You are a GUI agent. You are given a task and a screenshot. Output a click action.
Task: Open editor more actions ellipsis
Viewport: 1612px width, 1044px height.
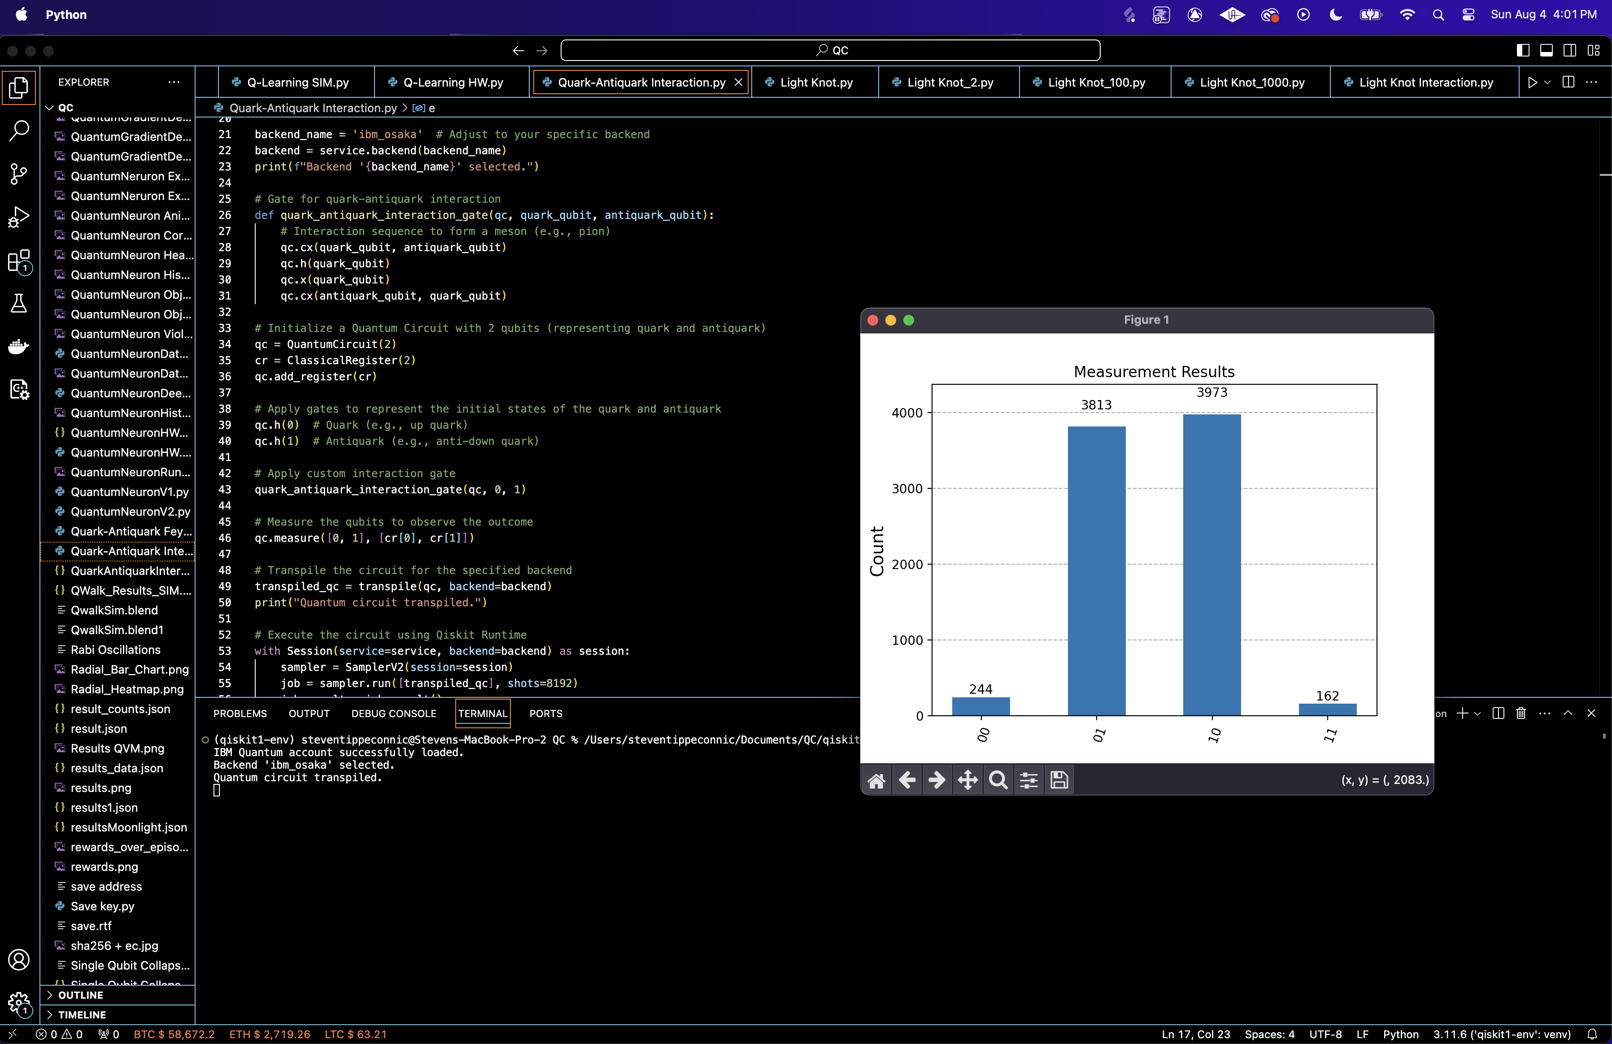(1592, 82)
